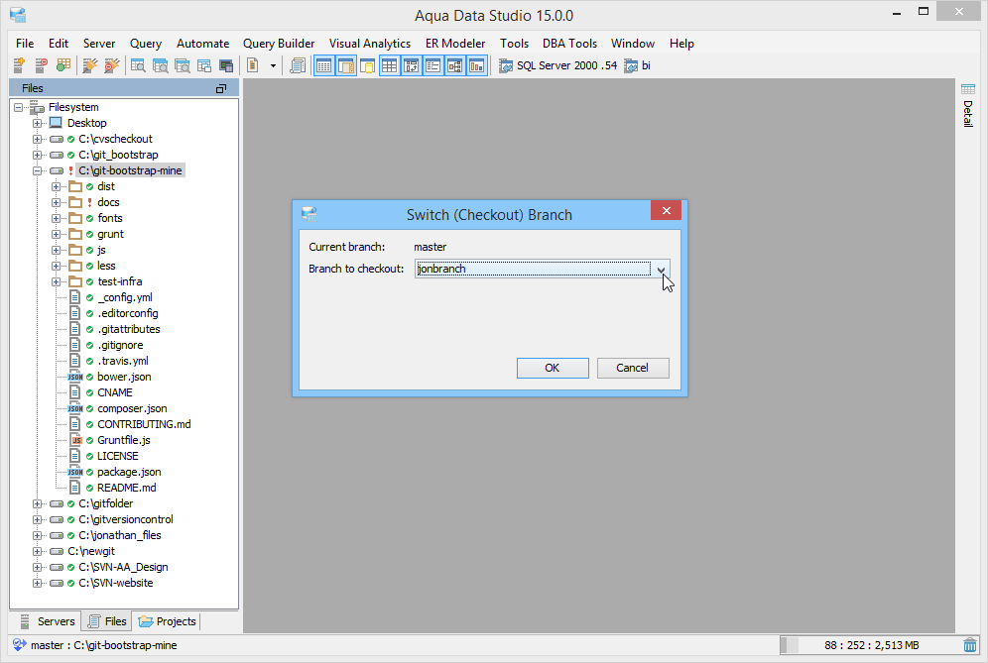Toggle the form list layout view button
This screenshot has width=988, height=663.
tap(432, 65)
